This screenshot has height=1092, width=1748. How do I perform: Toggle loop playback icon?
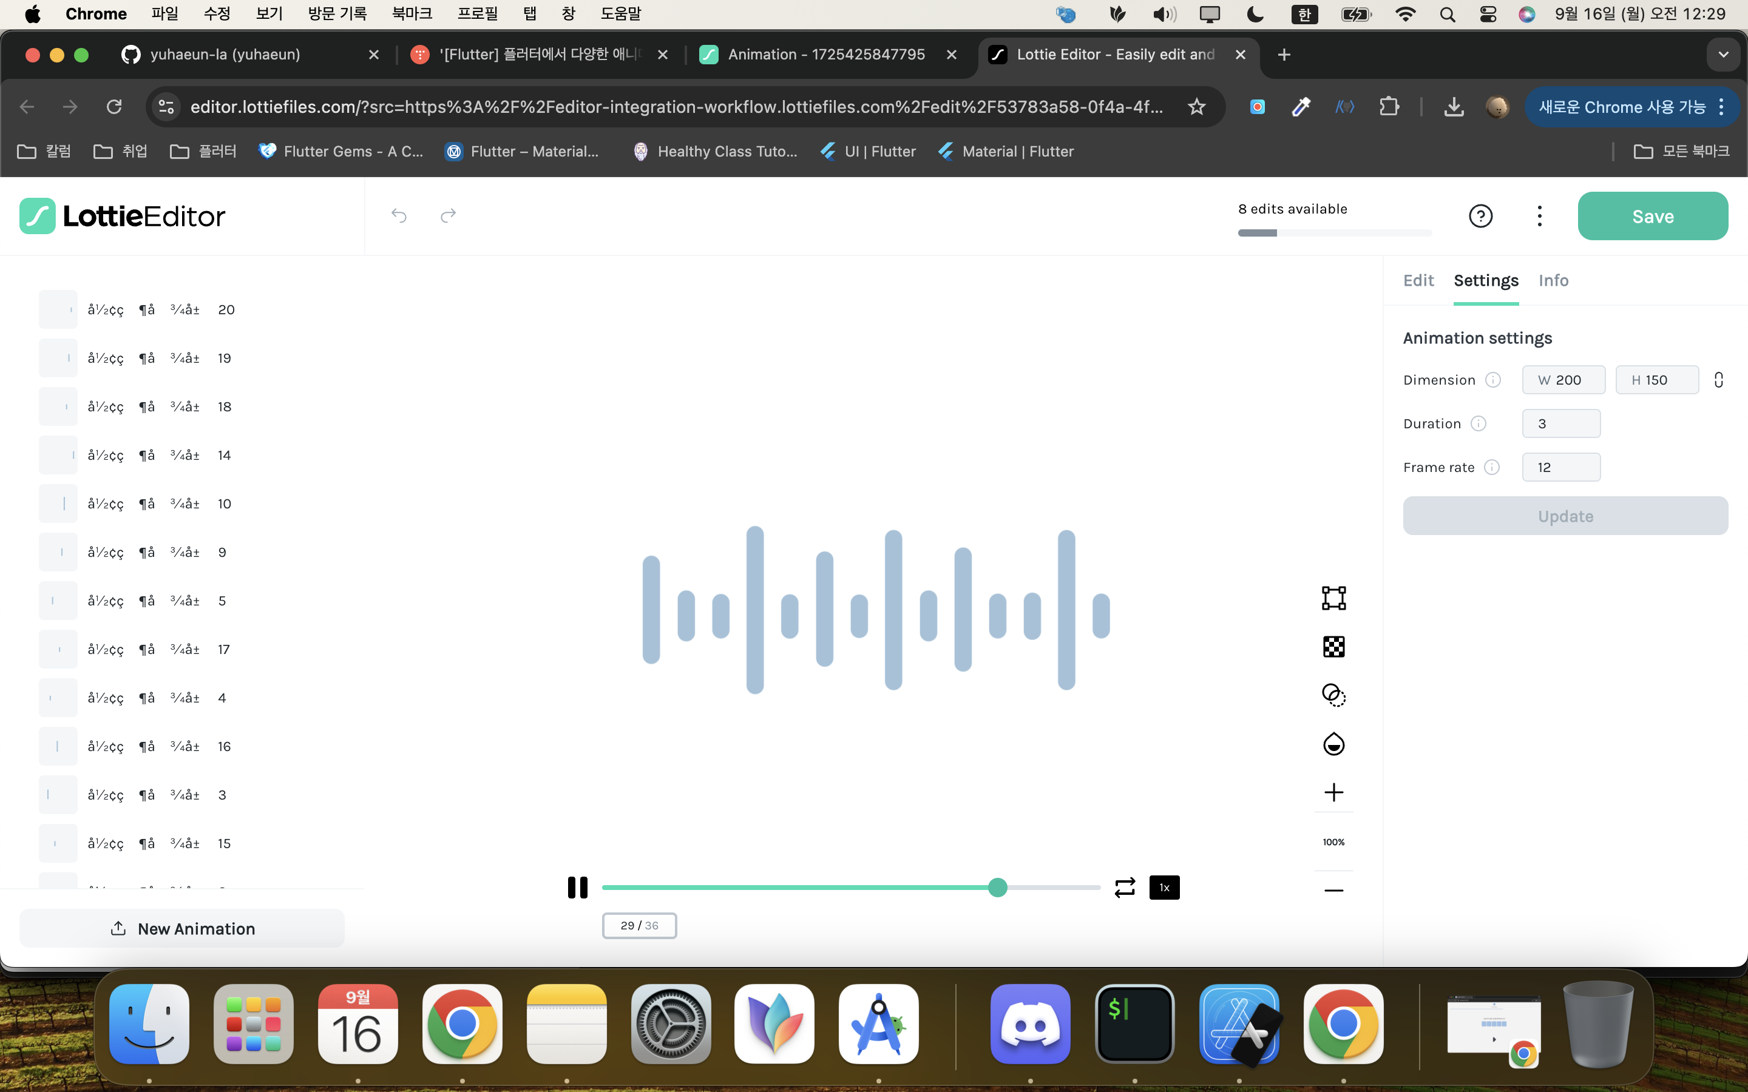(1125, 887)
